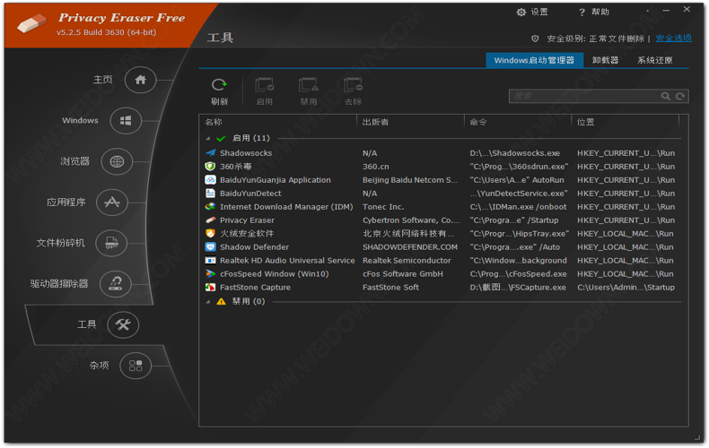The image size is (709, 448).
Task: Click the enable startup item button
Action: 265,91
